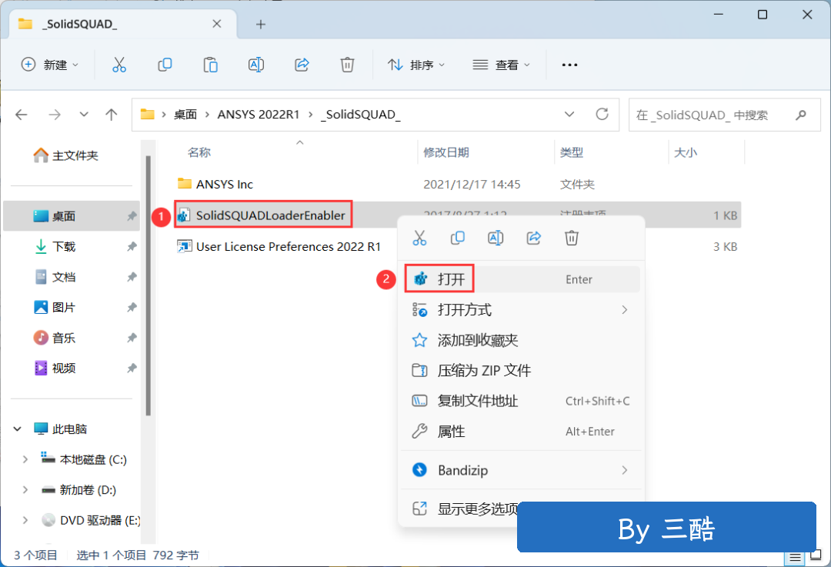Collapse the 此电脑 tree node

click(x=18, y=429)
